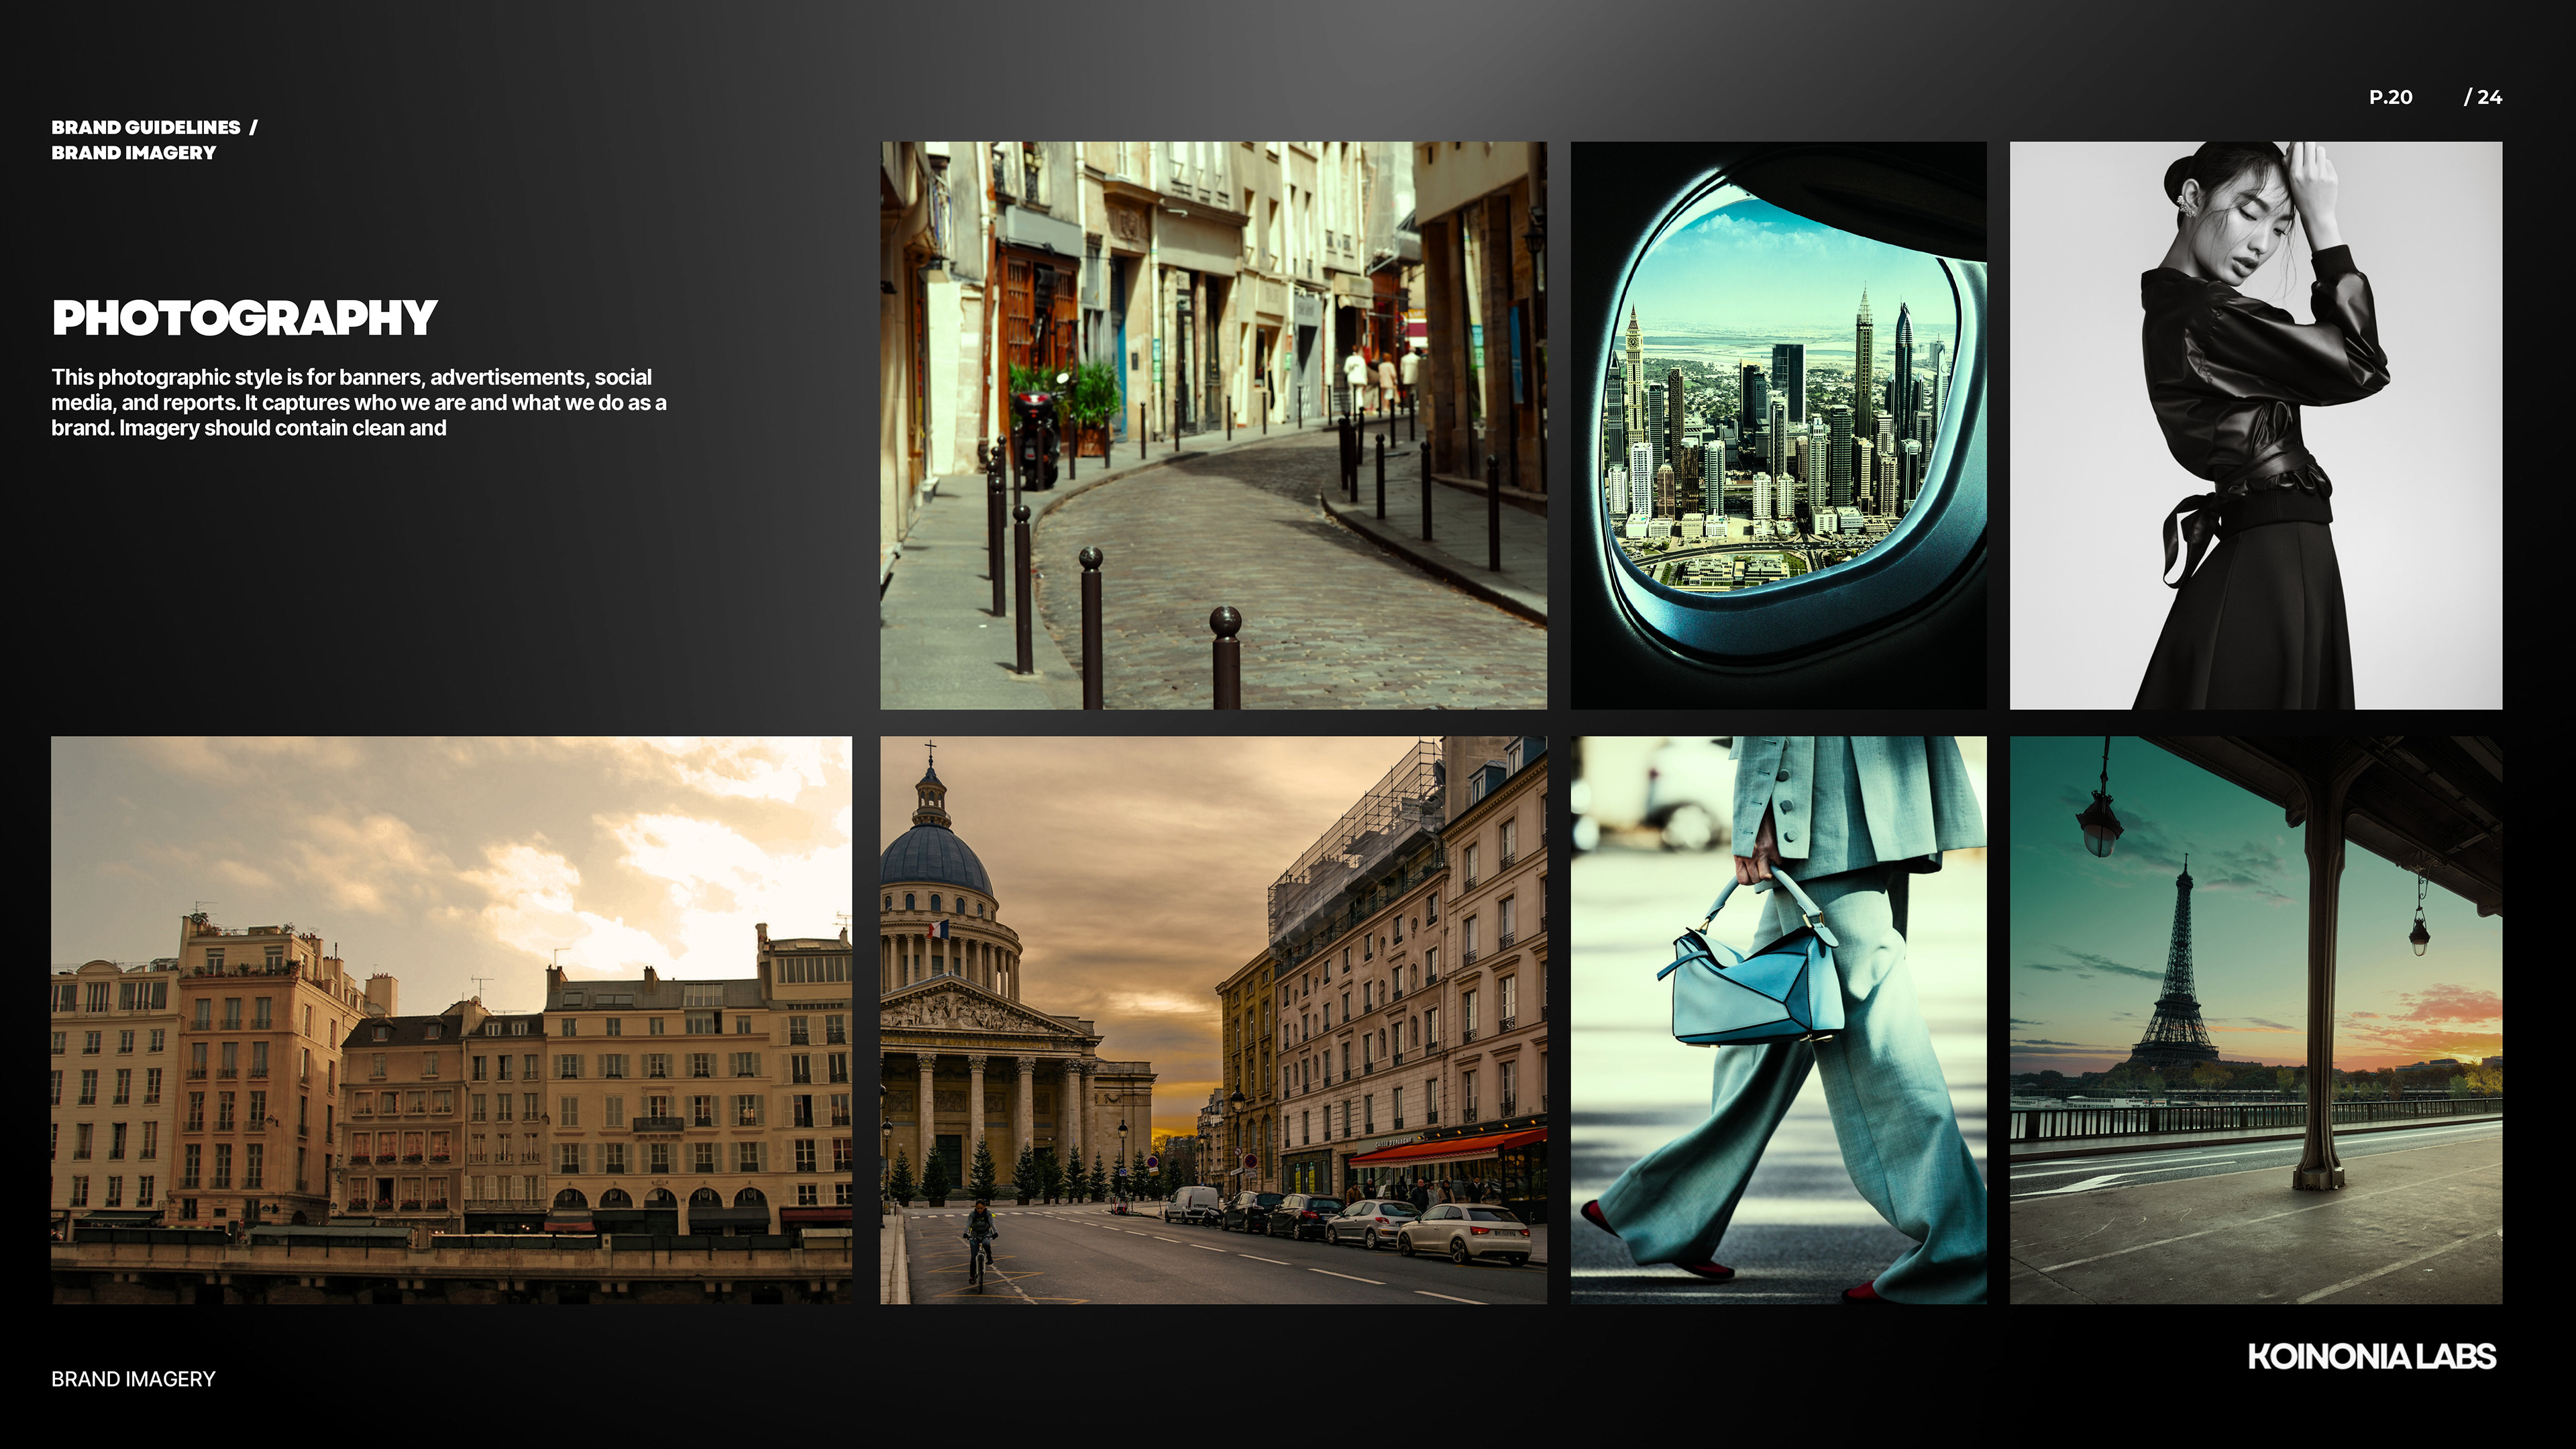Click the BRAND GUIDELINES / header text
Screen dimensions: 2576x1449
(x=154, y=127)
